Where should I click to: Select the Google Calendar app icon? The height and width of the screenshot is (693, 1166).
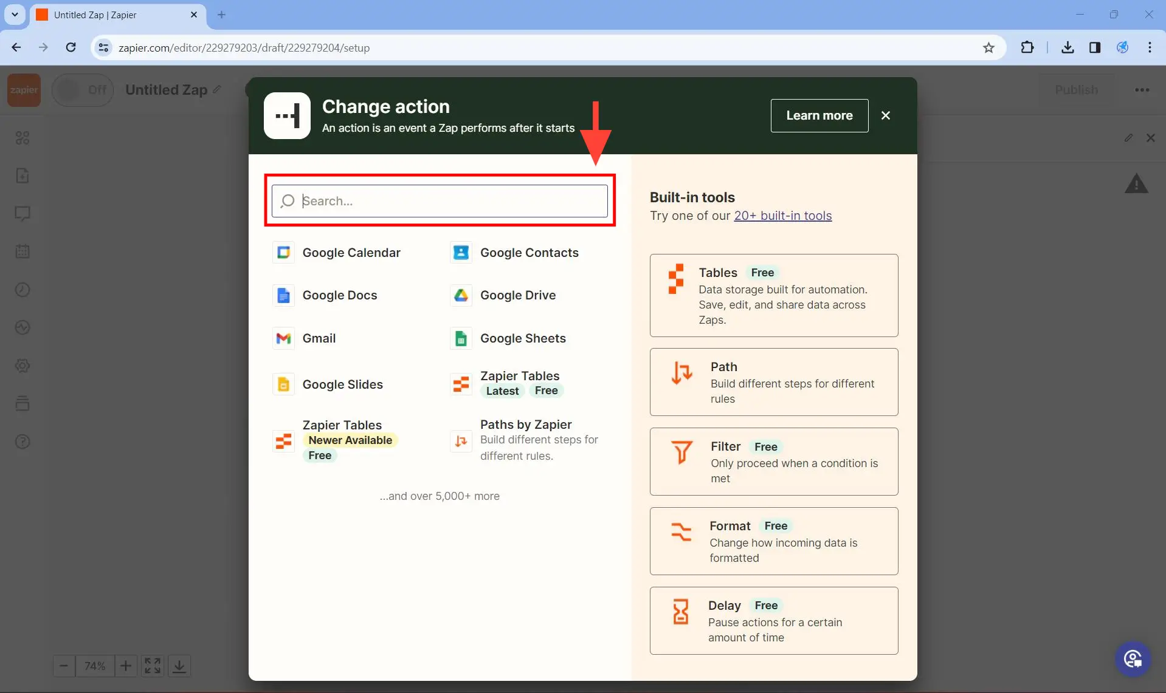click(x=283, y=253)
